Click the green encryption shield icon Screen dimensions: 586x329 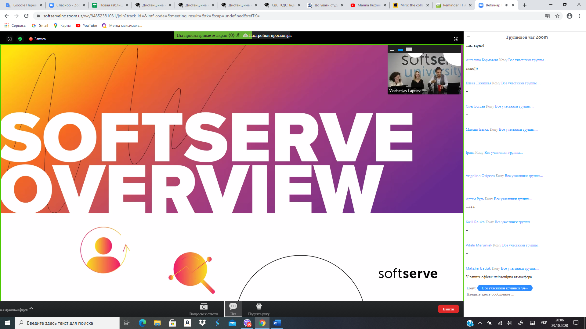[20, 39]
